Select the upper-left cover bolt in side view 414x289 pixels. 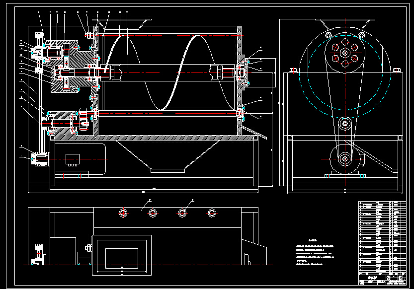pos(328,35)
